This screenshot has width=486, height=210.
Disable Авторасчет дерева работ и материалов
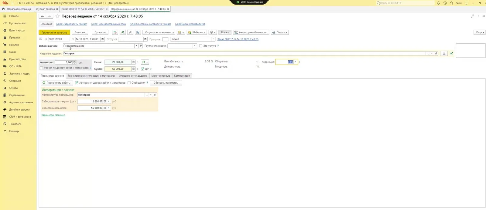coord(77,83)
